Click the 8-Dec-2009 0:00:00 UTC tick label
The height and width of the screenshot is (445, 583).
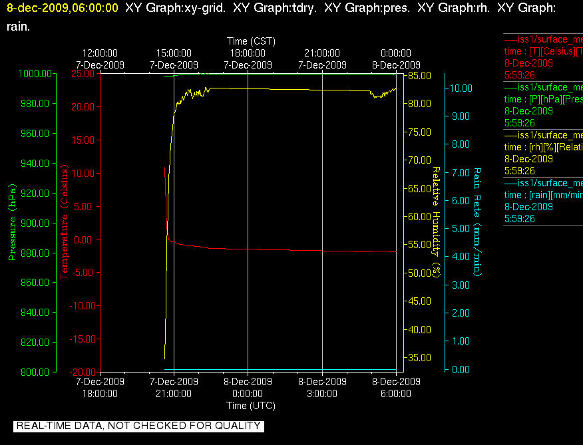pyautogui.click(x=248, y=387)
